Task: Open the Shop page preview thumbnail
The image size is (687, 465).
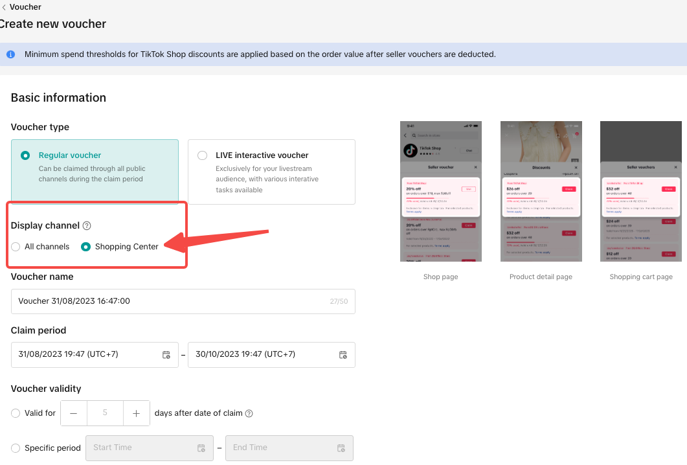Action: coord(440,191)
